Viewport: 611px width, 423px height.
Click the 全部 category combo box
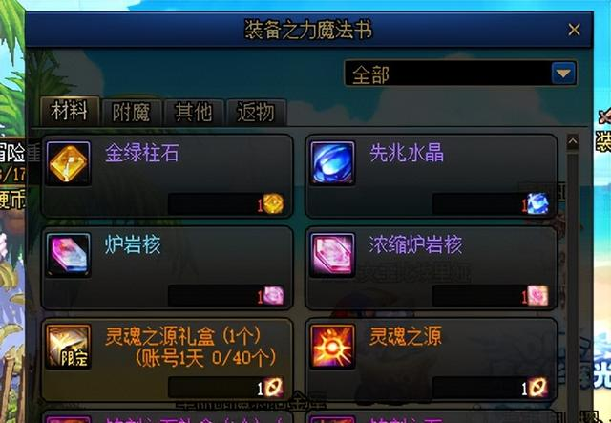460,73
